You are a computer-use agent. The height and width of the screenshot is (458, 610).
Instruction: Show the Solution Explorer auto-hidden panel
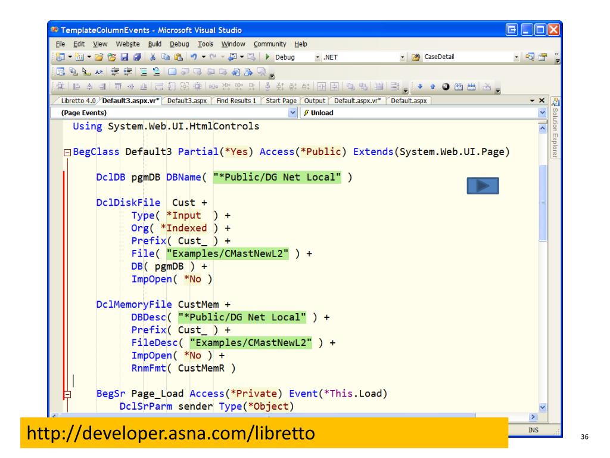[x=555, y=128]
